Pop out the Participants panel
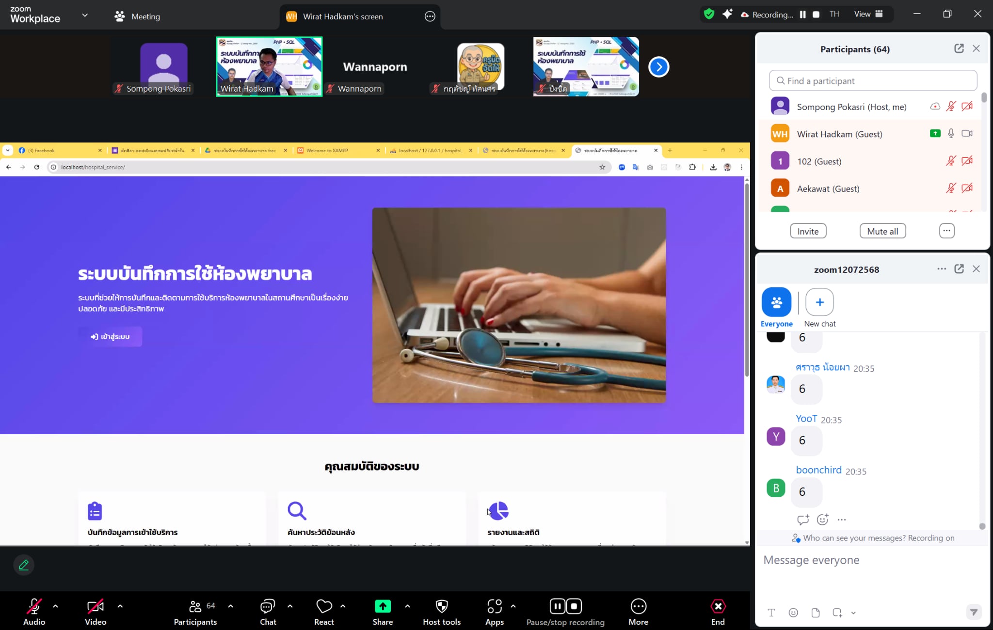 click(959, 48)
